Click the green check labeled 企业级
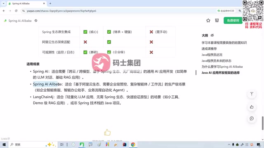Image resolution: width=264 pixels, height=148 pixels. point(109,52)
